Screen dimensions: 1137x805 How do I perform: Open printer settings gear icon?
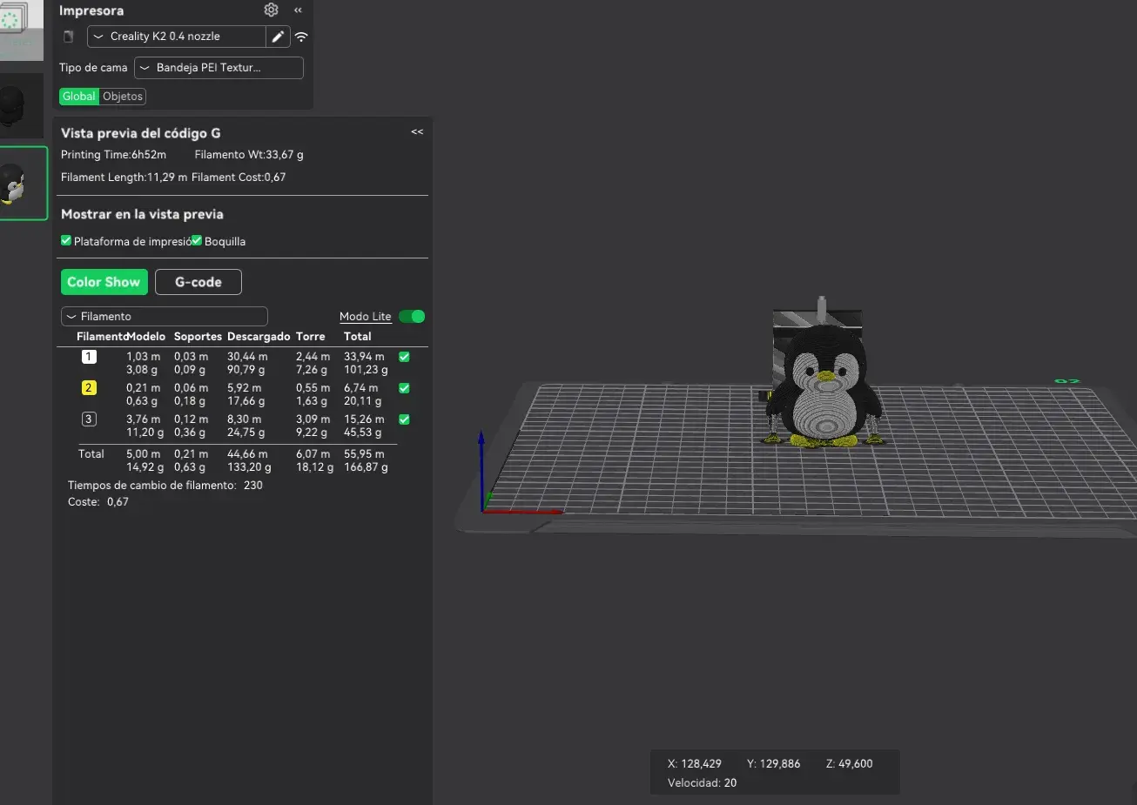(272, 10)
